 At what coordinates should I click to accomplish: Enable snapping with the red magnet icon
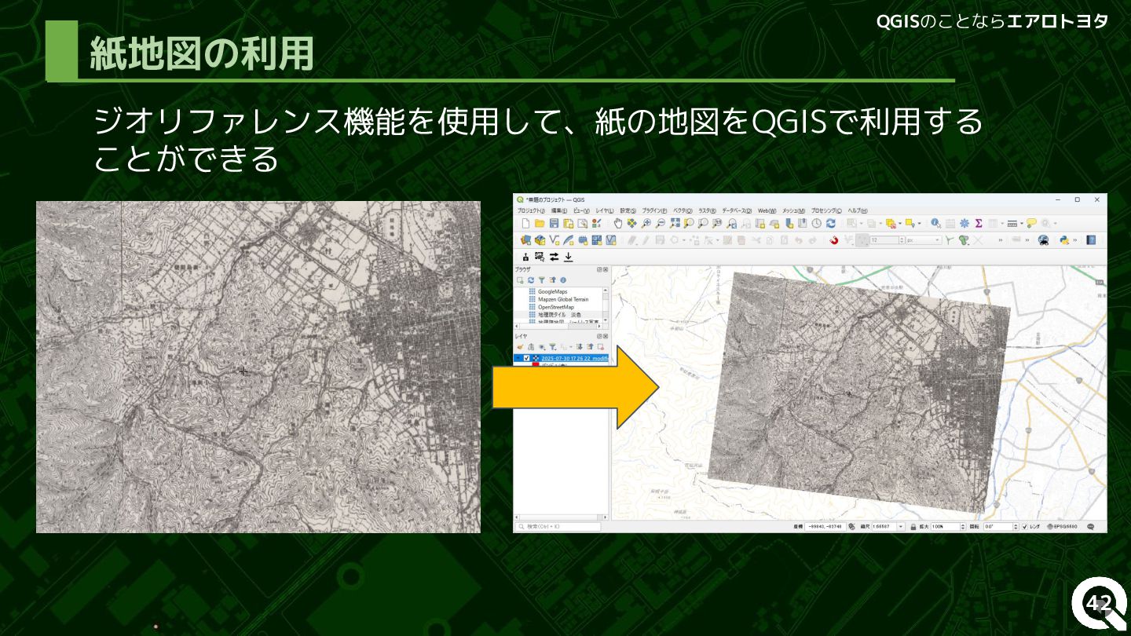point(833,240)
